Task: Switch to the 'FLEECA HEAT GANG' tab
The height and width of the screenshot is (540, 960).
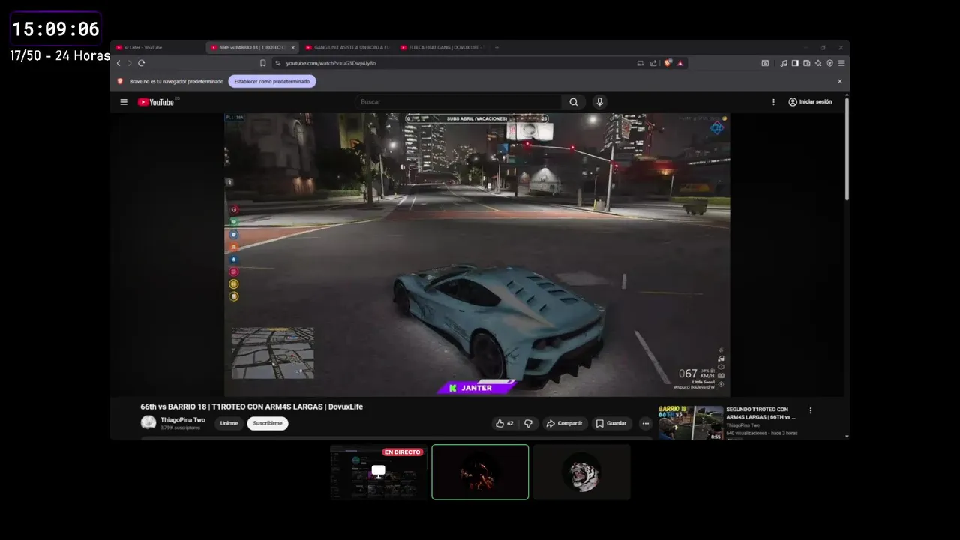Action: (x=442, y=47)
